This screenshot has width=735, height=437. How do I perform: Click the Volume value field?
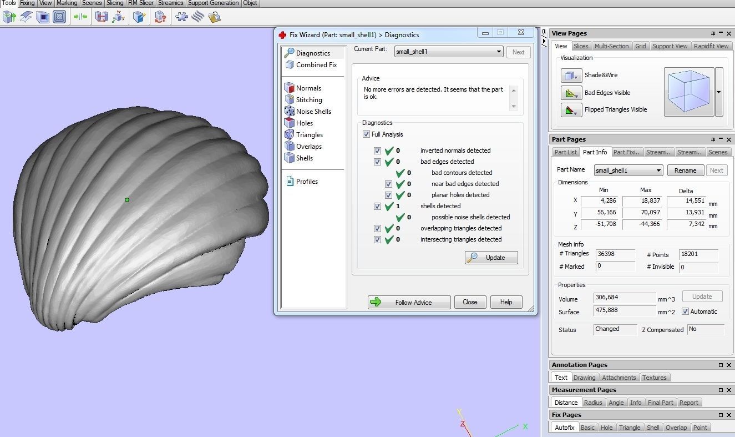coord(625,299)
